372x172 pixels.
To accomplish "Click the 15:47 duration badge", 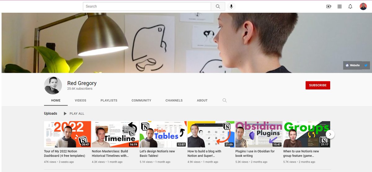I will pyautogui.click(x=277, y=144).
